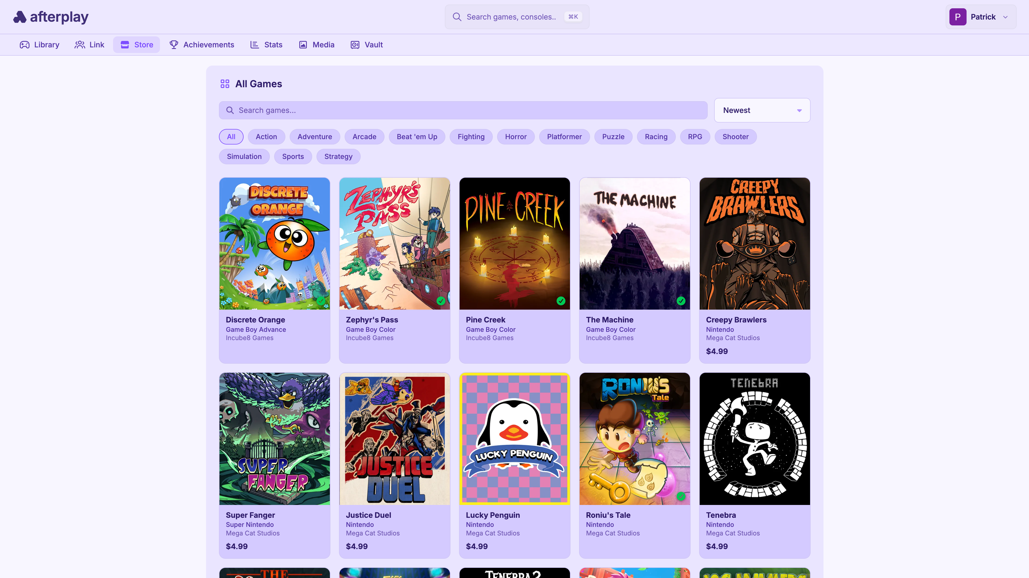Open Vault via the safe icon
Viewport: 1029px width, 578px height.
click(355, 45)
